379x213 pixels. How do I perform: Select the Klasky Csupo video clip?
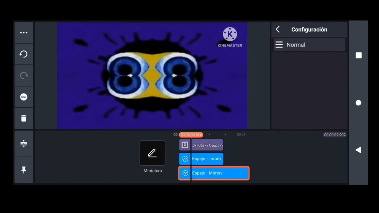(201, 145)
